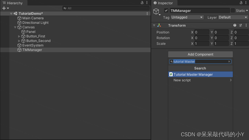The image size is (249, 140).
Task: Select Directional Light in Hierarchy
Action: click(x=35, y=23)
